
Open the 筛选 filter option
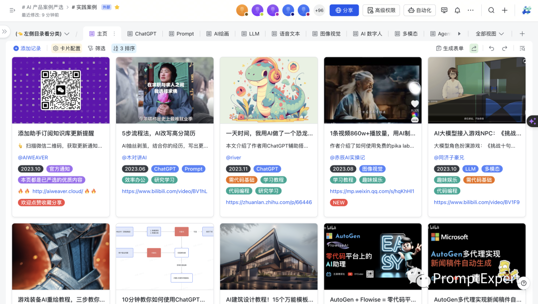(x=97, y=48)
